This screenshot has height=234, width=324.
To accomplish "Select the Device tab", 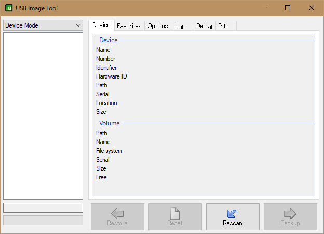I will (x=101, y=25).
